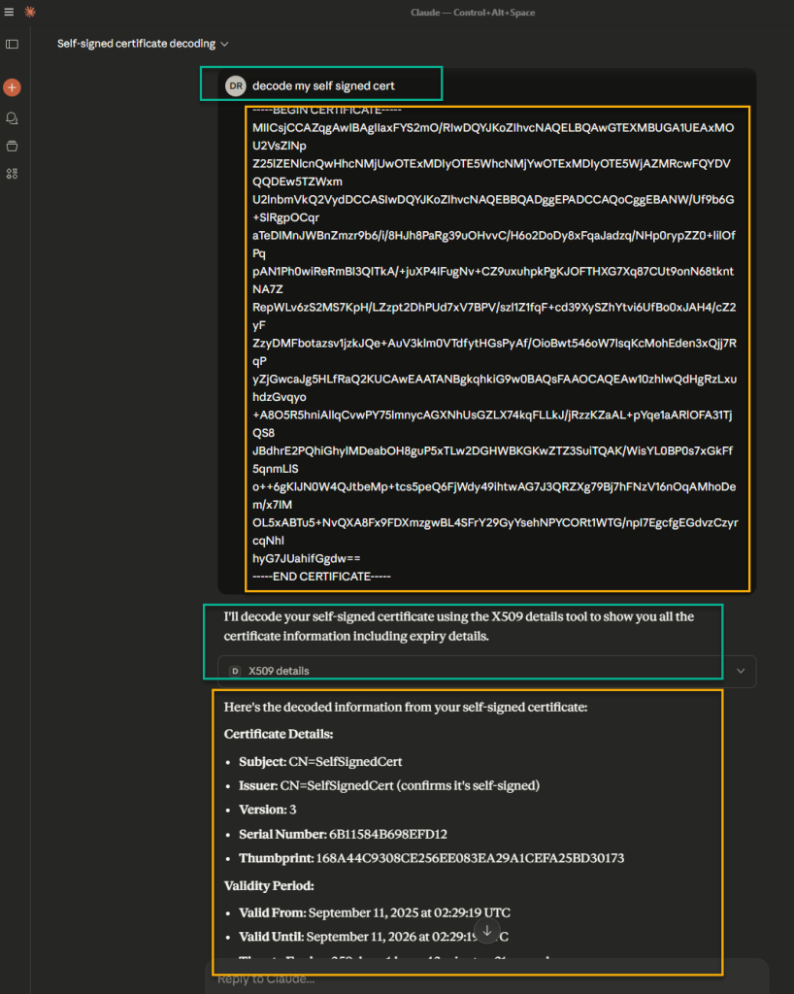This screenshot has width=794, height=994.
Task: Click the D icon beside X509 details
Action: click(235, 671)
